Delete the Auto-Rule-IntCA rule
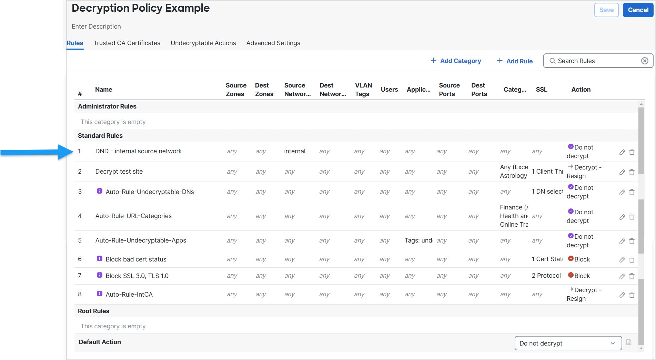The width and height of the screenshot is (656, 360). pyautogui.click(x=632, y=295)
